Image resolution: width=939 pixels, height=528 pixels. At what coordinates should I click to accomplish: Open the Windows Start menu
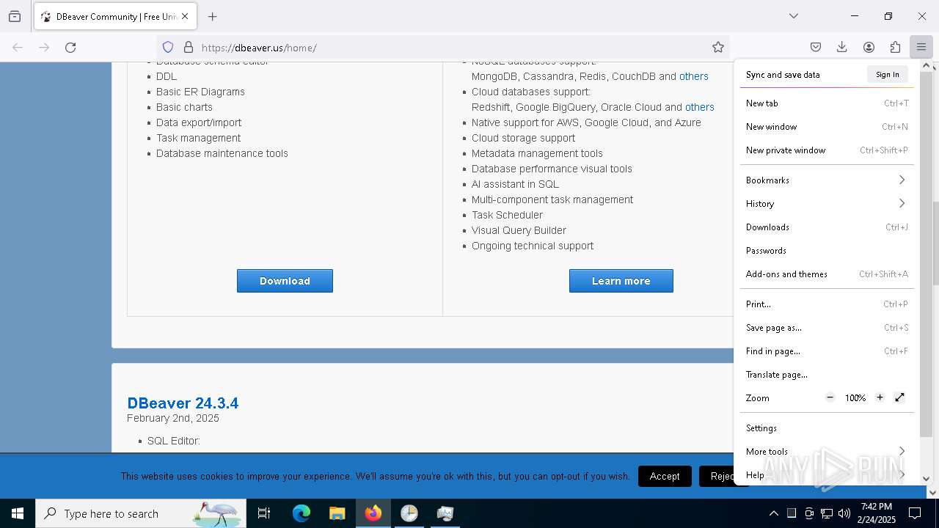coord(18,513)
